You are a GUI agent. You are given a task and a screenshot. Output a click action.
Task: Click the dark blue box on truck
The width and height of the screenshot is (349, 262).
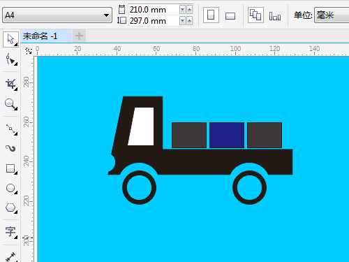[x=227, y=135]
